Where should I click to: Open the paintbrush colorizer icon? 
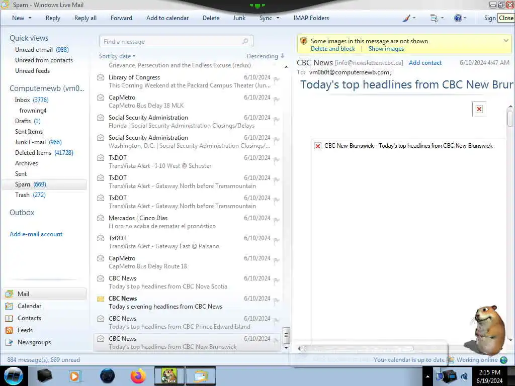(x=406, y=18)
